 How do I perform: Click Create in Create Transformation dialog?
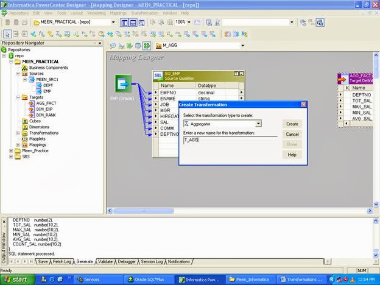pyautogui.click(x=292, y=124)
